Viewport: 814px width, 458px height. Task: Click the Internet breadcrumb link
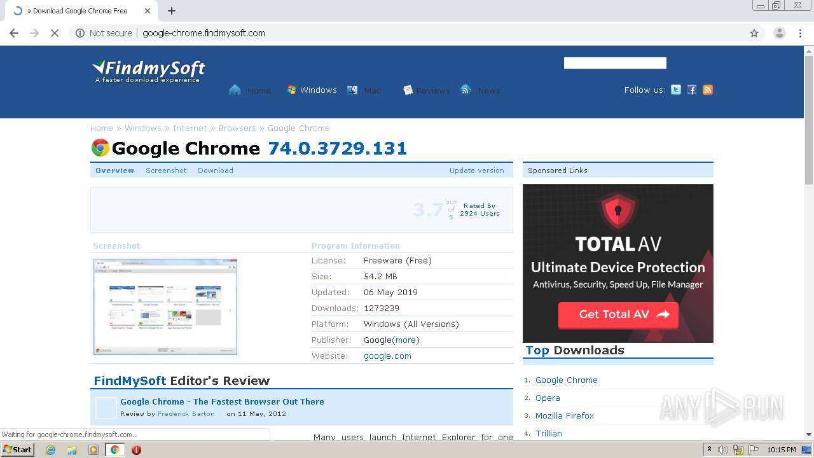point(190,128)
